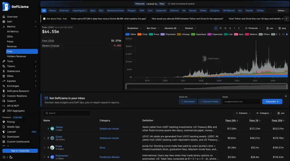Download the chart as .csv
This screenshot has width=290, height=161.
(270, 28)
